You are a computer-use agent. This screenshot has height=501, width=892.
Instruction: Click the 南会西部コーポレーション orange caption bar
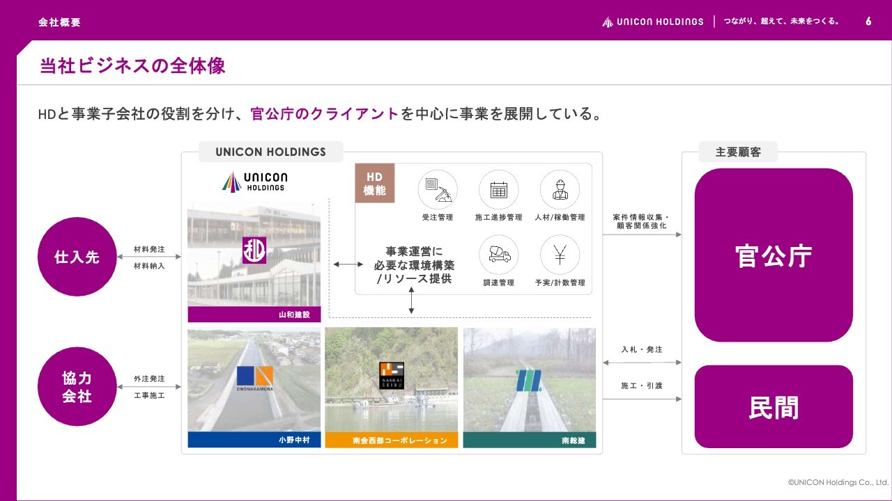[391, 440]
